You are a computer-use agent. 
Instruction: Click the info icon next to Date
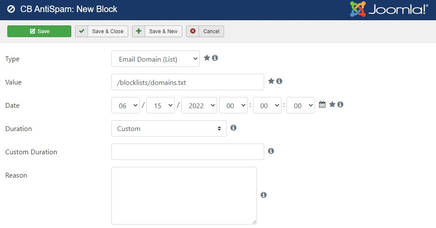(x=340, y=104)
